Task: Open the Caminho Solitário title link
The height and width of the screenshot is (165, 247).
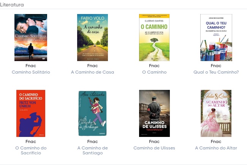Action: coord(31,72)
